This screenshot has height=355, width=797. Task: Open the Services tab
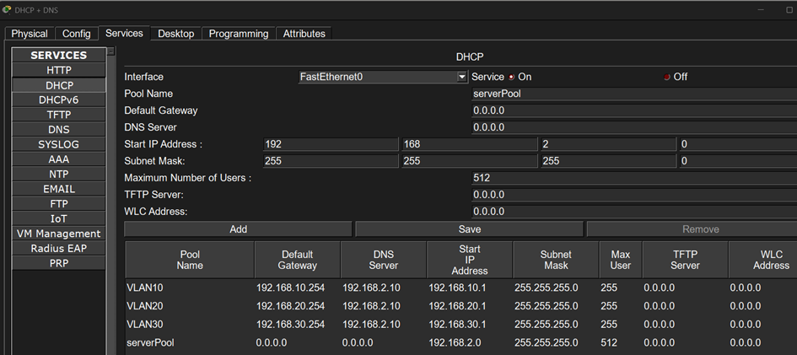pos(124,33)
